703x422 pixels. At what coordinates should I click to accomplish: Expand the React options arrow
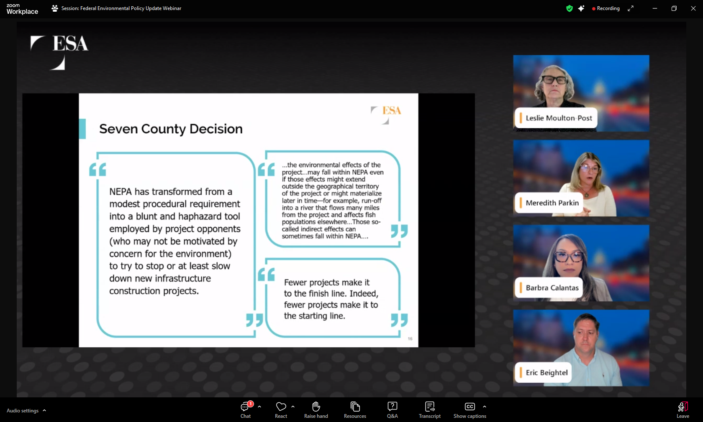point(293,407)
